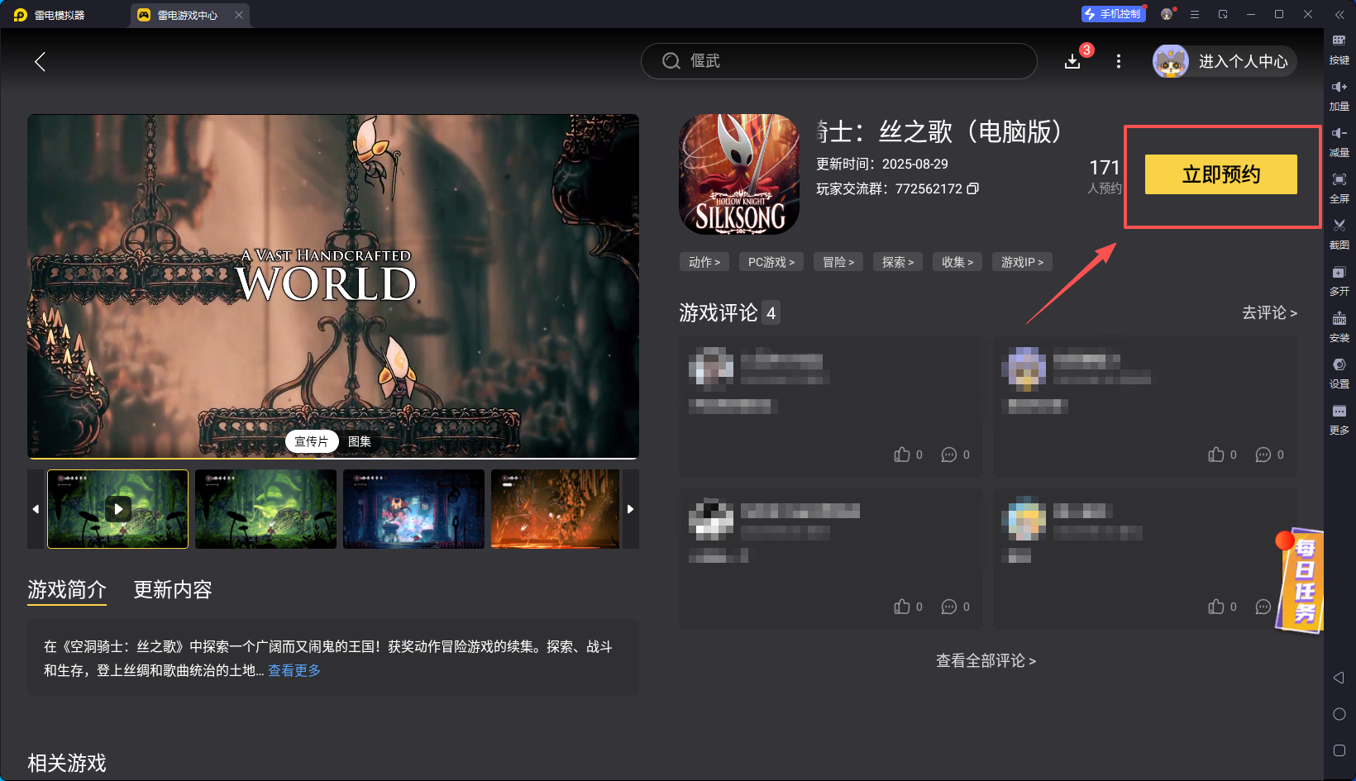Image resolution: width=1356 pixels, height=781 pixels.
Task: Open 设置 settings sidebar icon
Action: coord(1339,373)
